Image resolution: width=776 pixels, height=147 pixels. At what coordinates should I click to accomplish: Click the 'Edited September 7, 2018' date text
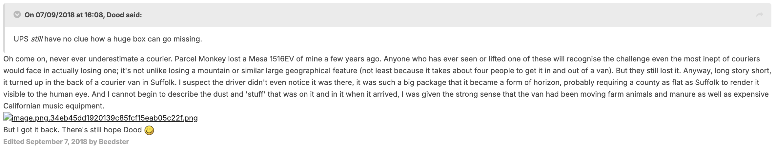click(x=45, y=141)
